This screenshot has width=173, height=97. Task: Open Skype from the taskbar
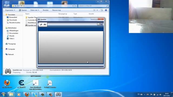coord(35,95)
